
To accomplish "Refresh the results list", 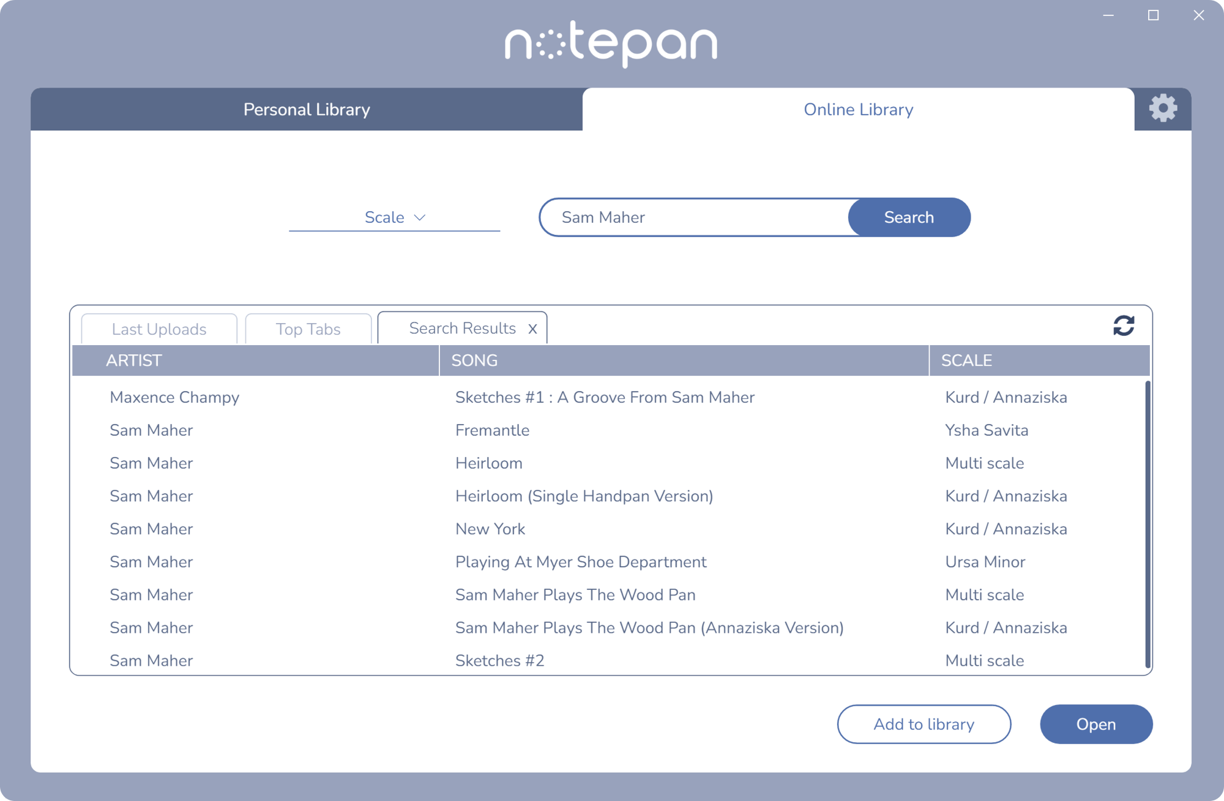I will [1124, 326].
